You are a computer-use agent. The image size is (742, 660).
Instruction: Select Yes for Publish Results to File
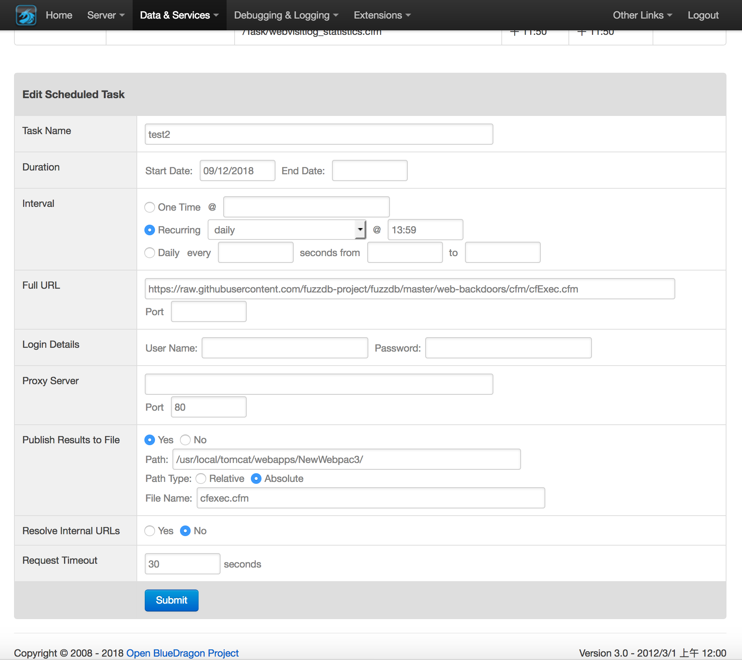pos(150,440)
